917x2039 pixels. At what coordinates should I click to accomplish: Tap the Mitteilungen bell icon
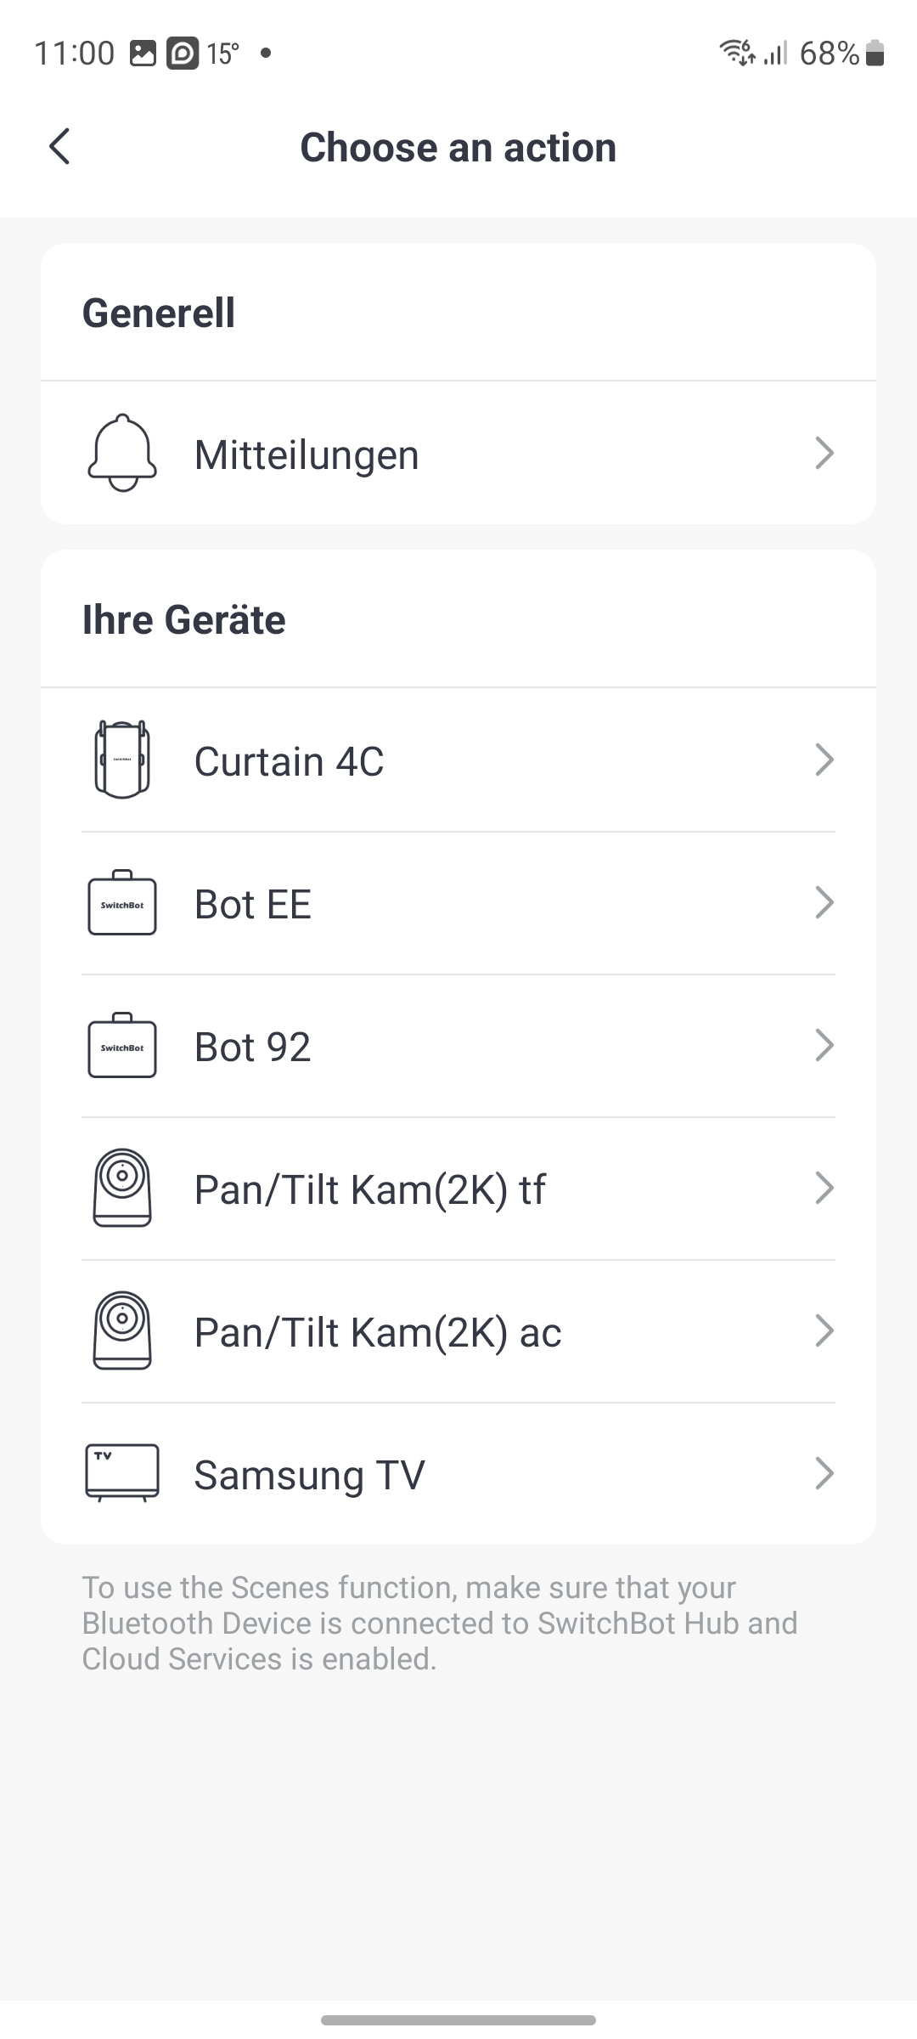pos(122,453)
